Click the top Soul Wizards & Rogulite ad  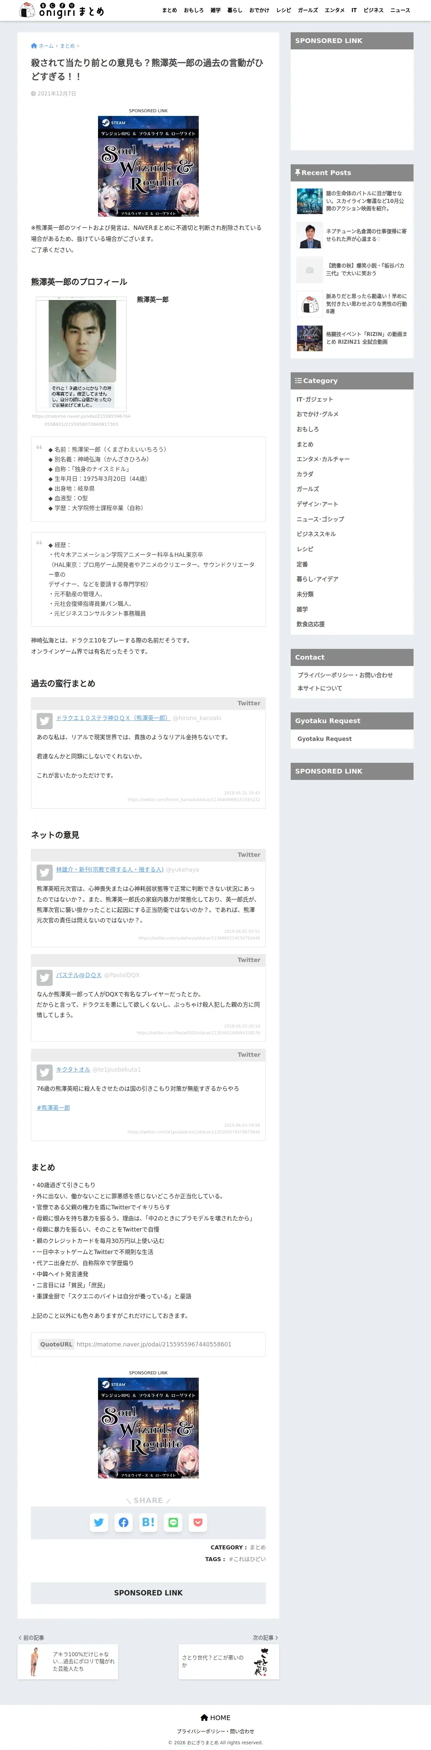(148, 166)
